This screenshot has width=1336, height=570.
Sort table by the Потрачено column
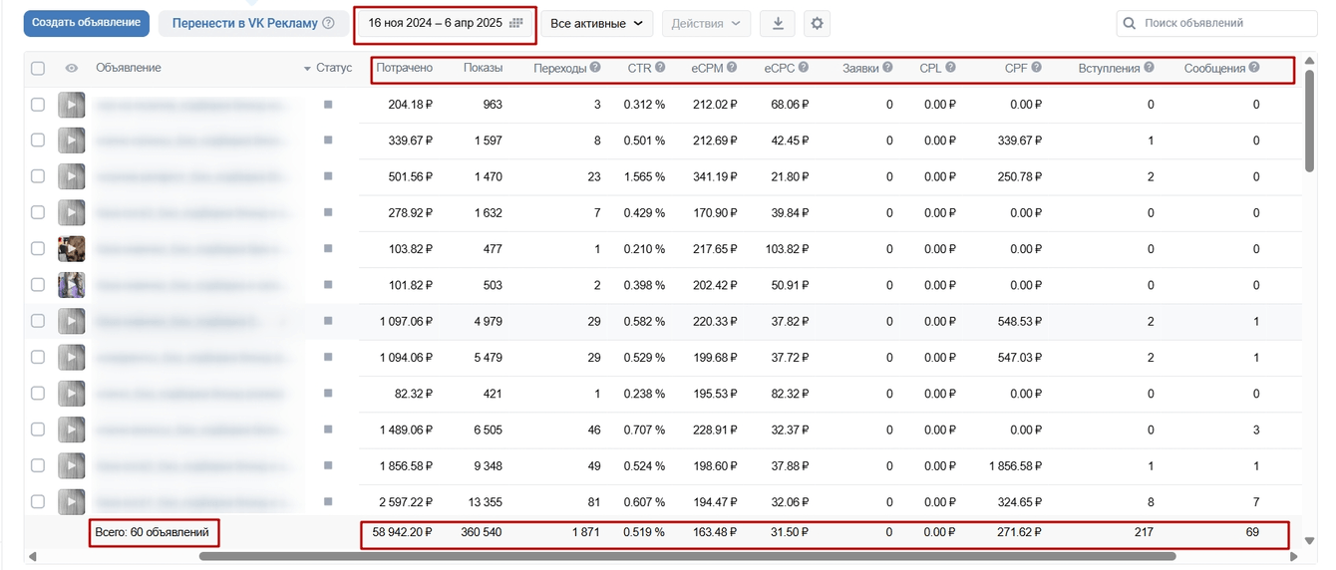pos(404,68)
